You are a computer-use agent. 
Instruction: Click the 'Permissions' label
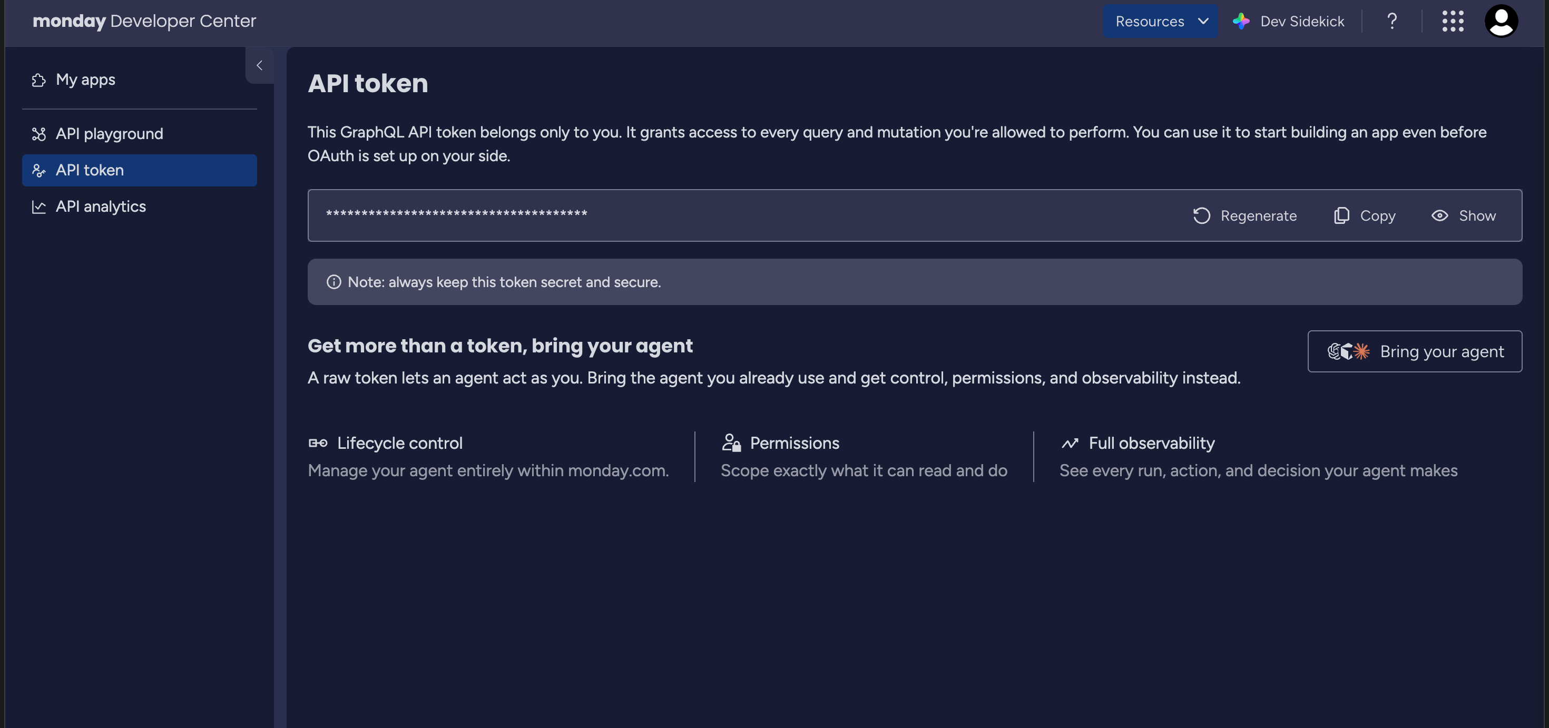pos(795,444)
